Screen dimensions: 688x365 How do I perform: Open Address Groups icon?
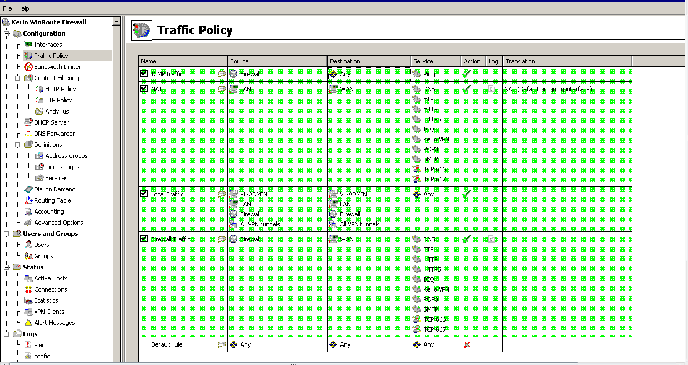40,156
